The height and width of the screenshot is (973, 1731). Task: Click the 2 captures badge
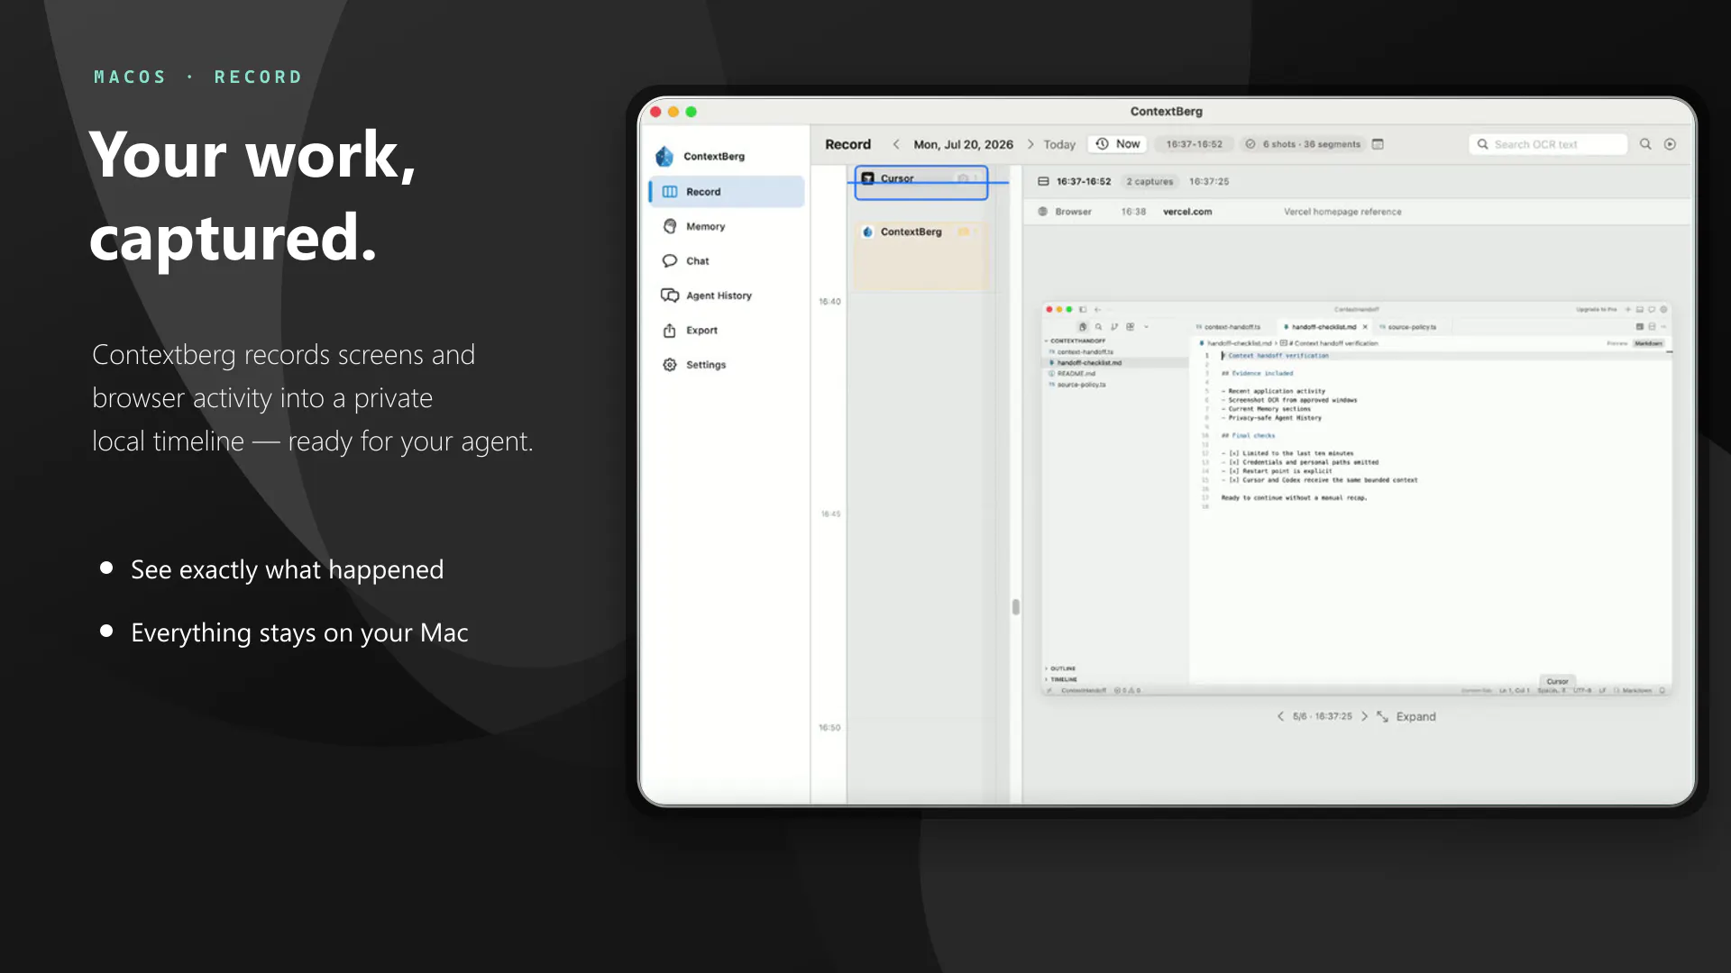[1149, 182]
